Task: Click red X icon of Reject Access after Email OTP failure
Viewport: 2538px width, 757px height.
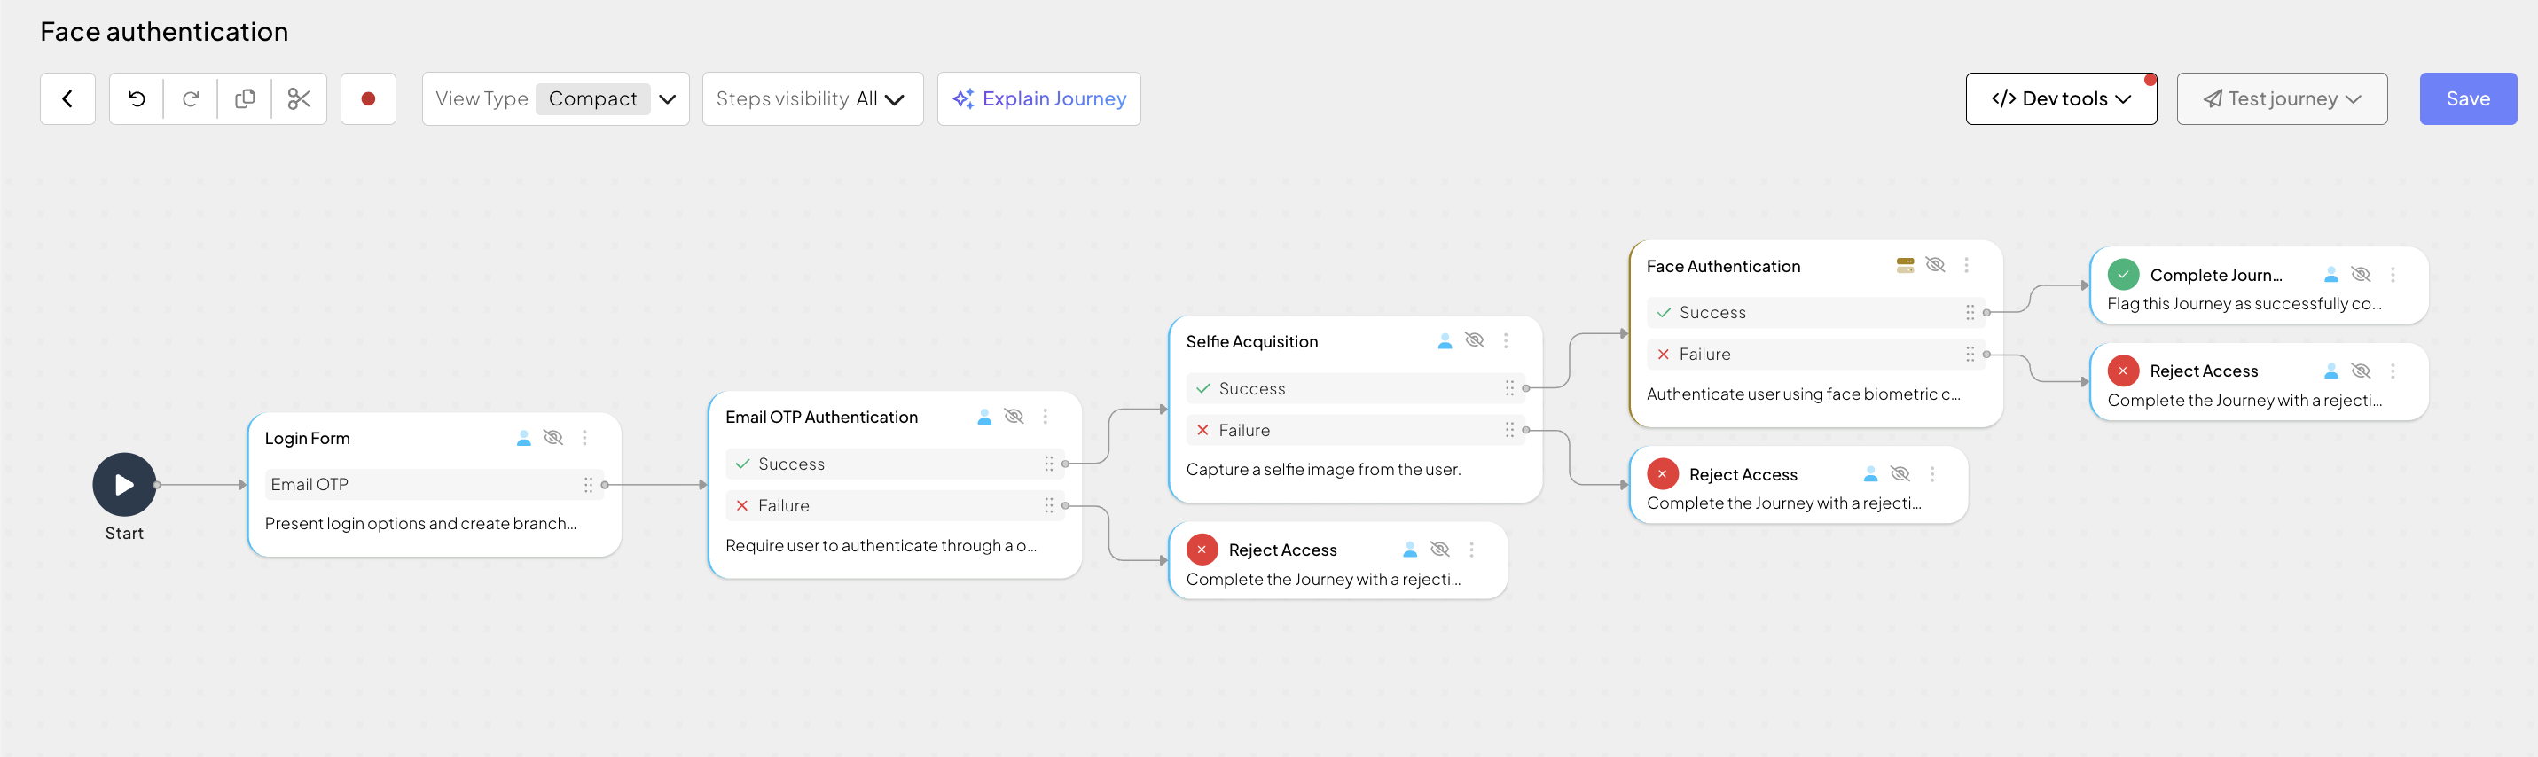Action: (x=1202, y=550)
